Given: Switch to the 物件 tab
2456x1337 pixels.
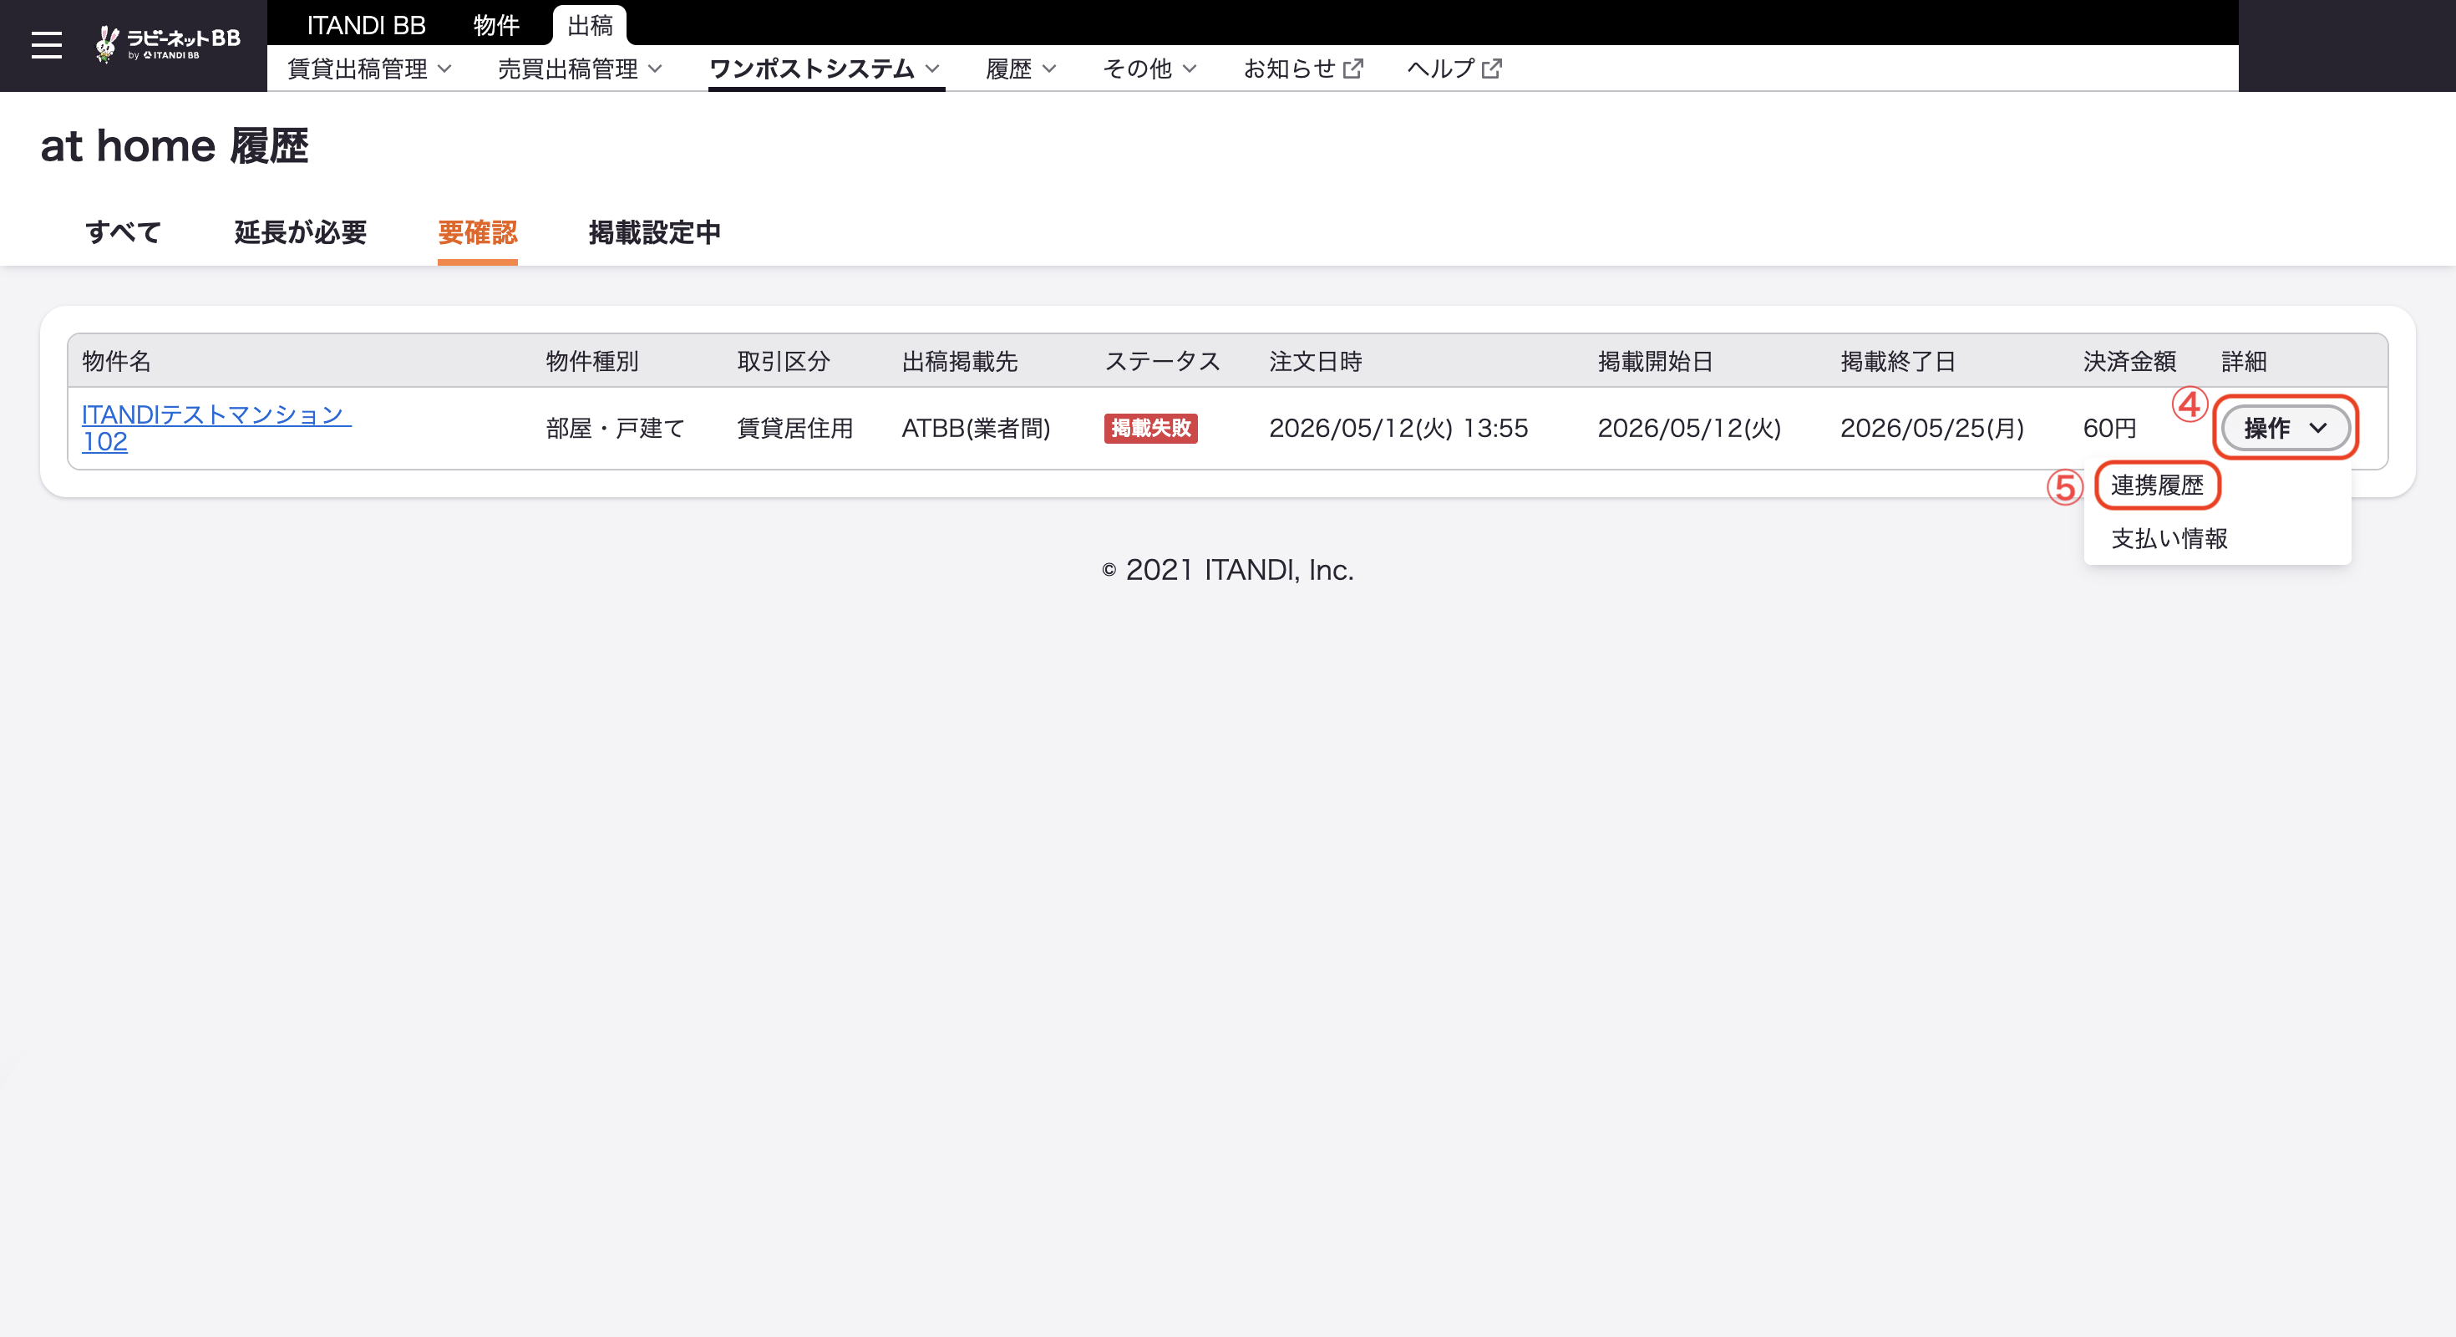Looking at the screenshot, I should click(497, 25).
